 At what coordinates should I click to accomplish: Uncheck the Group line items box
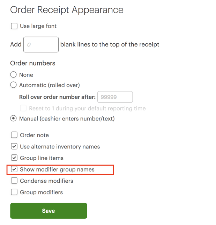[14, 158]
